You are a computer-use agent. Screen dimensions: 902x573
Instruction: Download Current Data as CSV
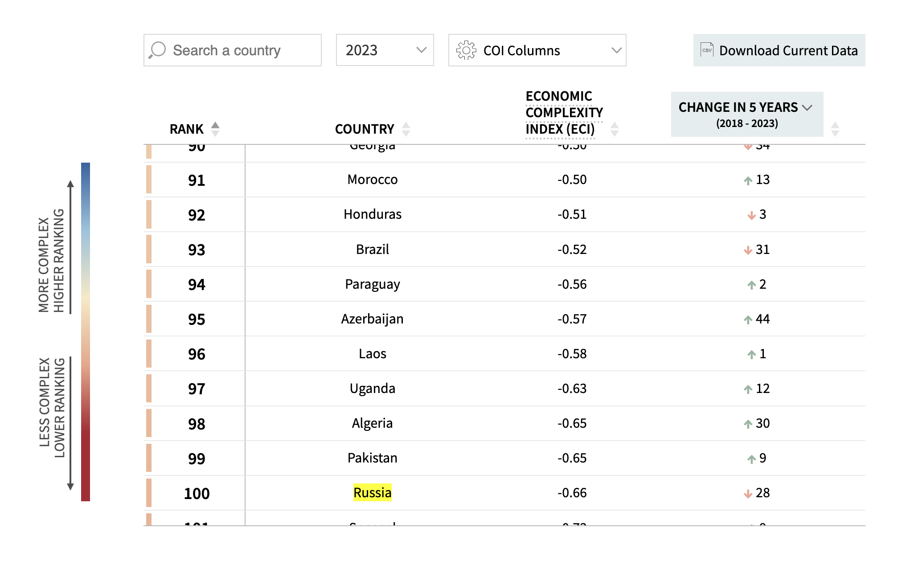[x=779, y=50]
